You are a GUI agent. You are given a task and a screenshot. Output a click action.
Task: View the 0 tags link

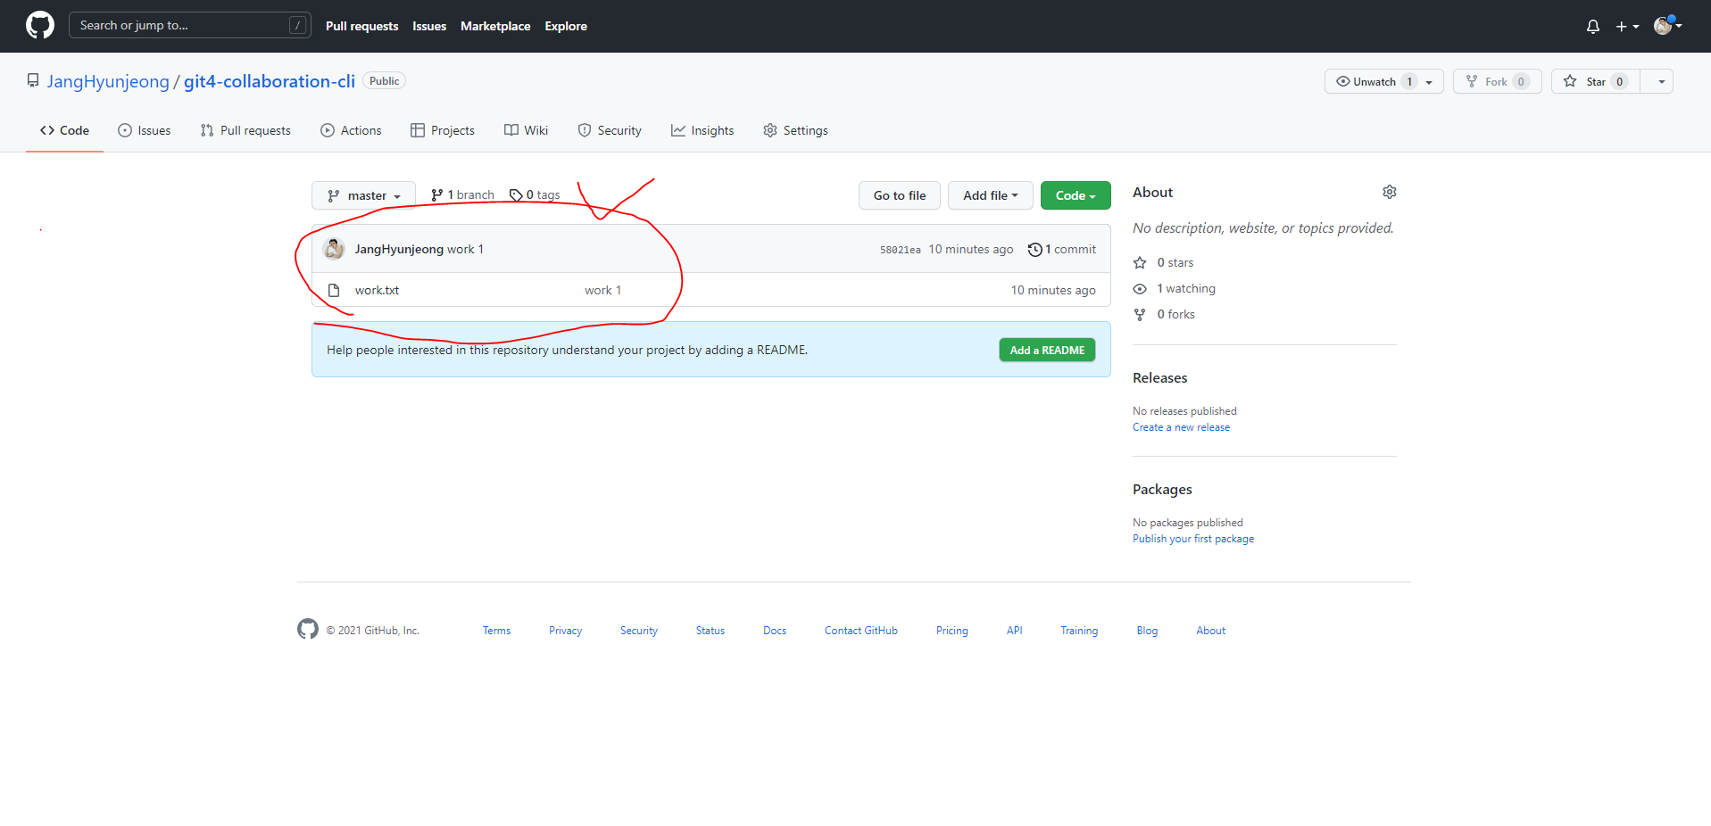pyautogui.click(x=535, y=194)
